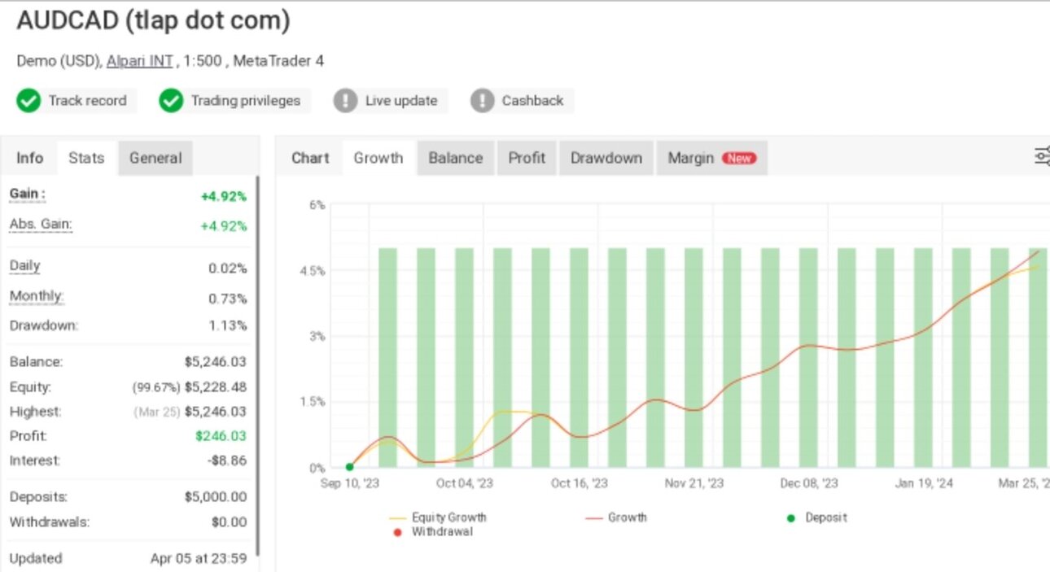Click the Deposits value $5,000.00
The height and width of the screenshot is (572, 1050).
click(216, 497)
